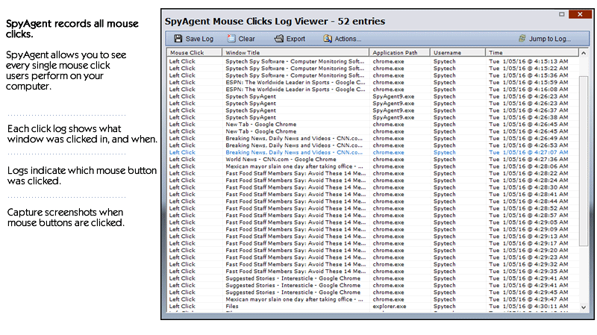This screenshot has height=335, width=597.
Task: Click the Actions magnifier icon
Action: pyautogui.click(x=328, y=39)
